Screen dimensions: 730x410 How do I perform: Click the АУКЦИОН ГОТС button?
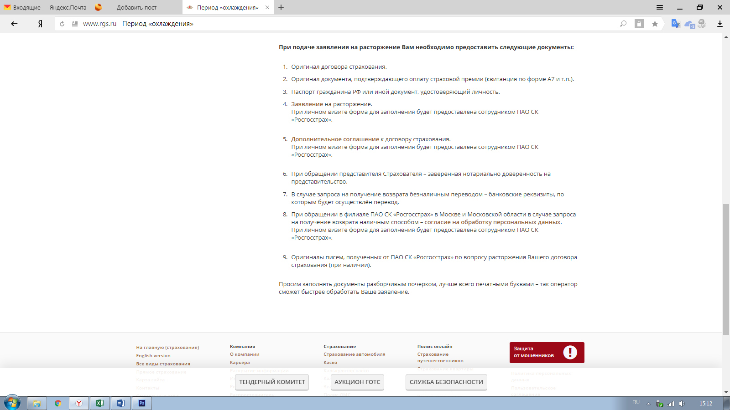[x=357, y=382]
